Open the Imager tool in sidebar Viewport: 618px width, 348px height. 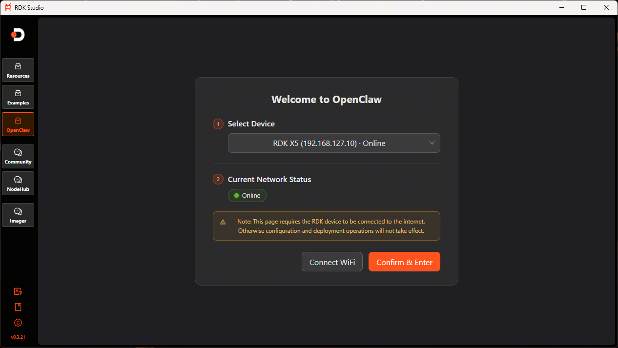point(18,215)
